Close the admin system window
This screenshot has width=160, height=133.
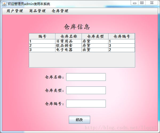152,3
